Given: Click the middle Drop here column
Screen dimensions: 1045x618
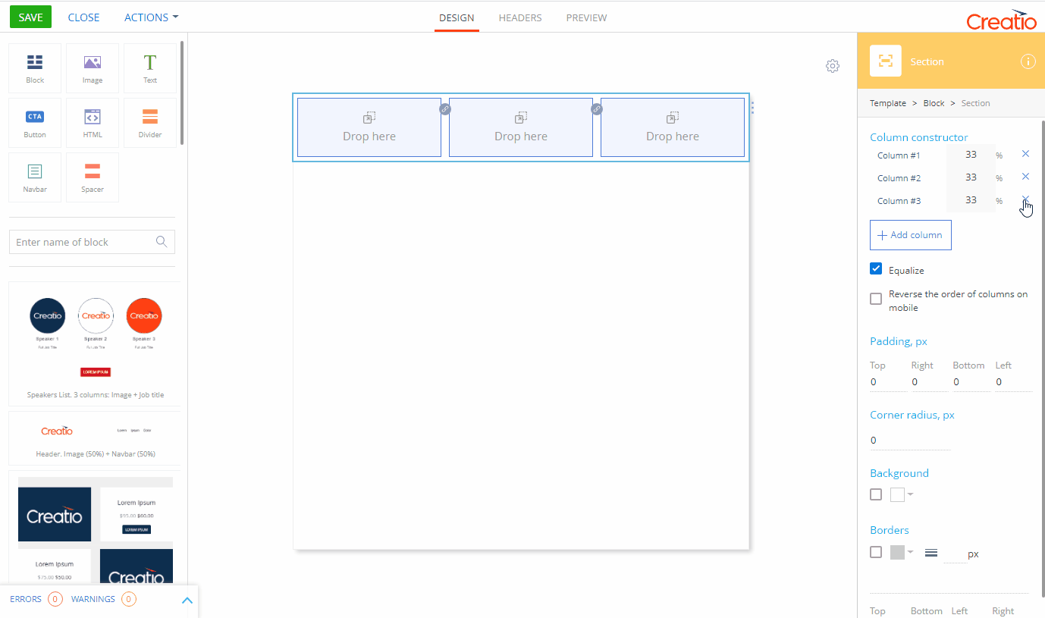Looking at the screenshot, I should [x=521, y=127].
